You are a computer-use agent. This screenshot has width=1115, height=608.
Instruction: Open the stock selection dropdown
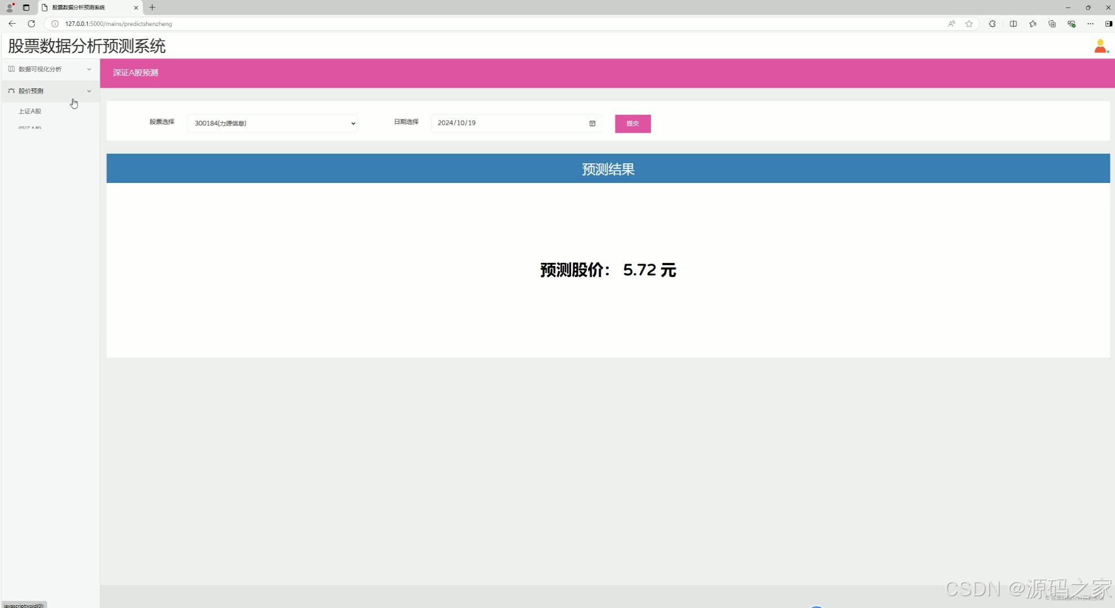(272, 123)
